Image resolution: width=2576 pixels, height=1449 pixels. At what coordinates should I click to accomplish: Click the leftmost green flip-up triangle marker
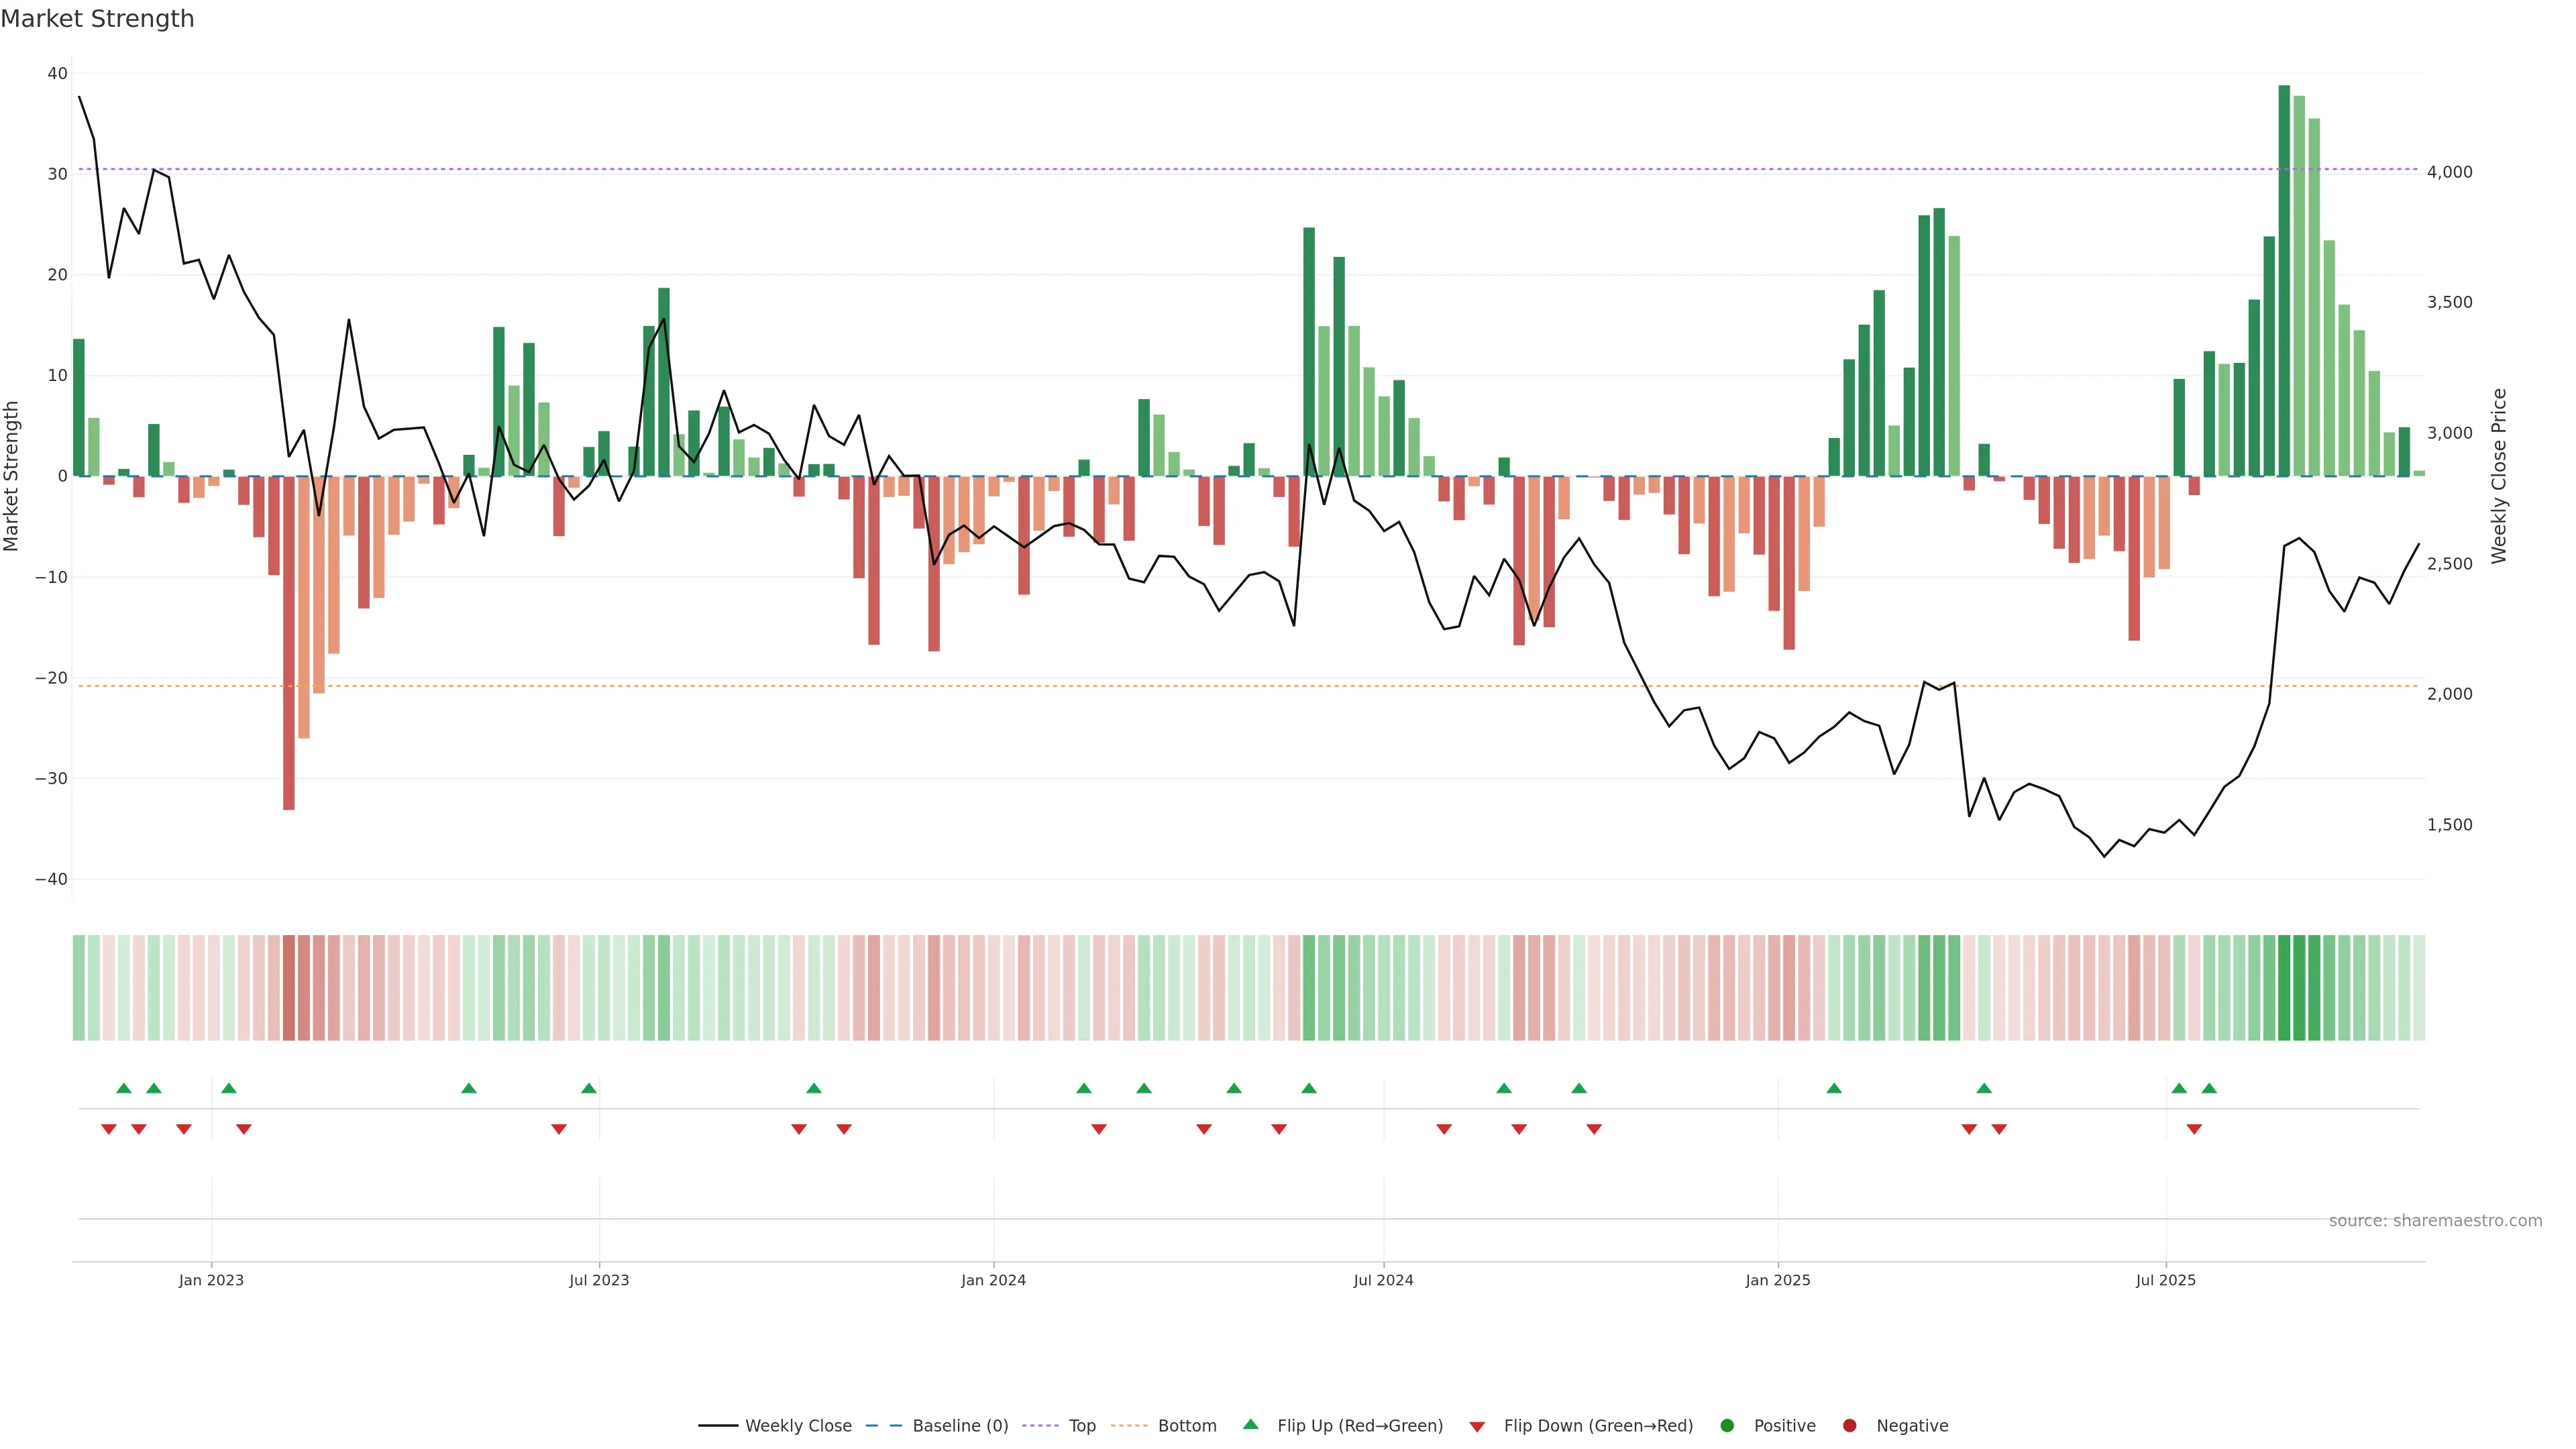coord(124,1088)
